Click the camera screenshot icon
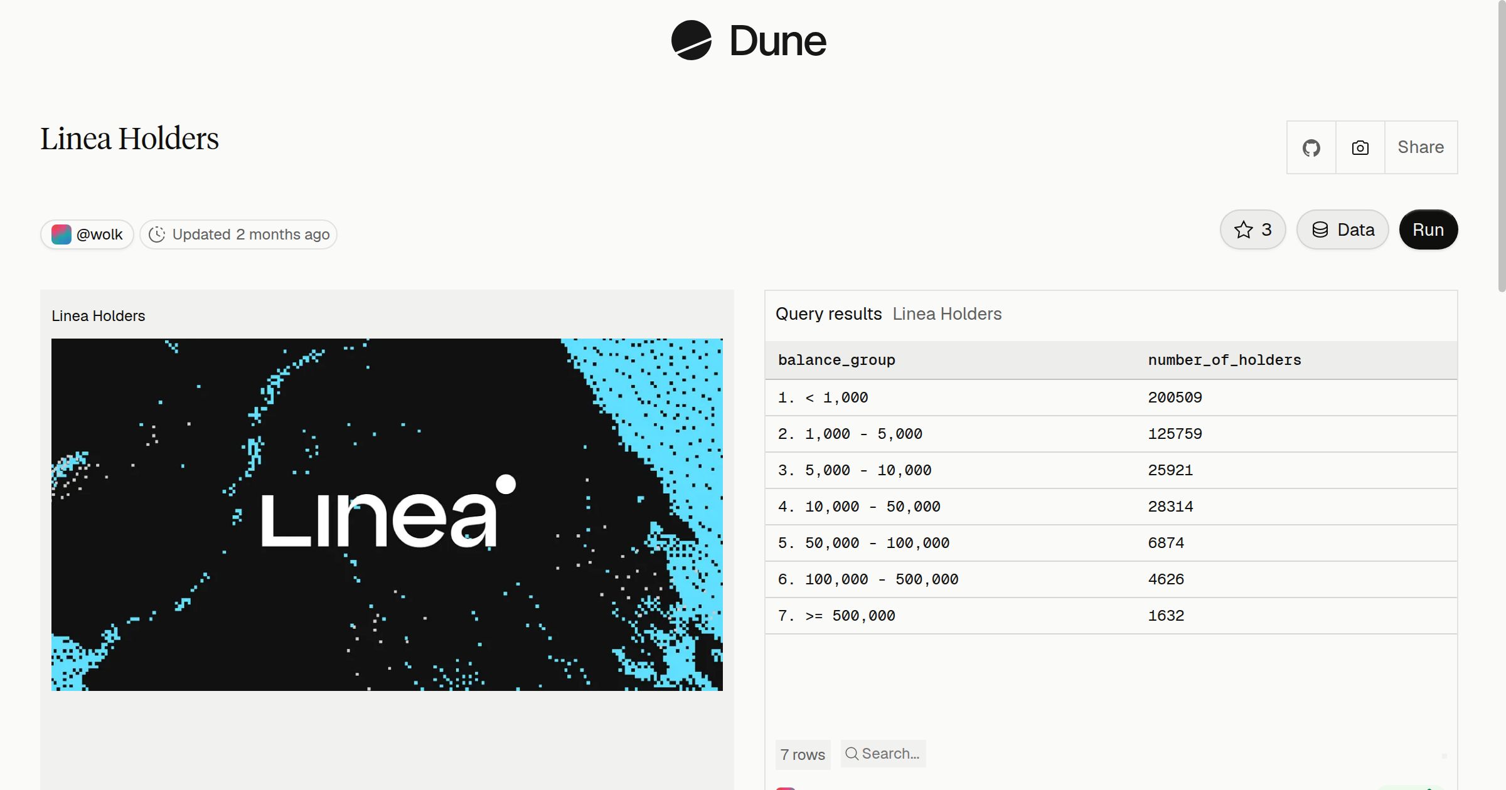1506x790 pixels. [x=1360, y=148]
